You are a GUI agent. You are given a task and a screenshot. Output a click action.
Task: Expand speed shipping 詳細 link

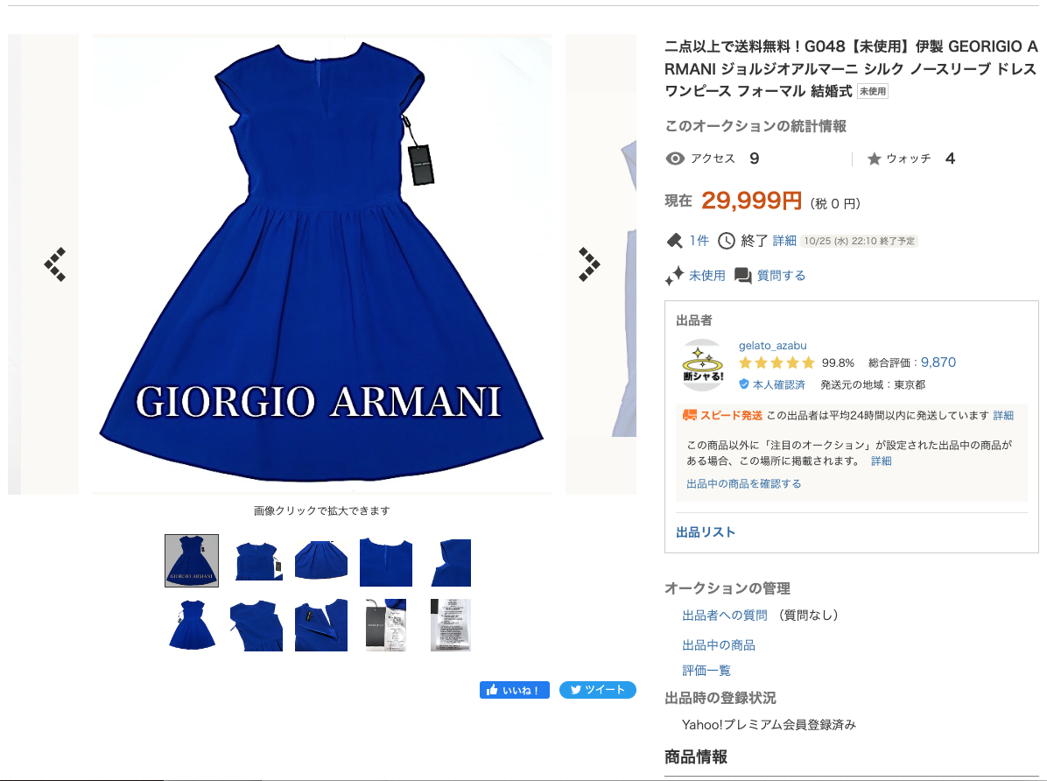[1003, 416]
